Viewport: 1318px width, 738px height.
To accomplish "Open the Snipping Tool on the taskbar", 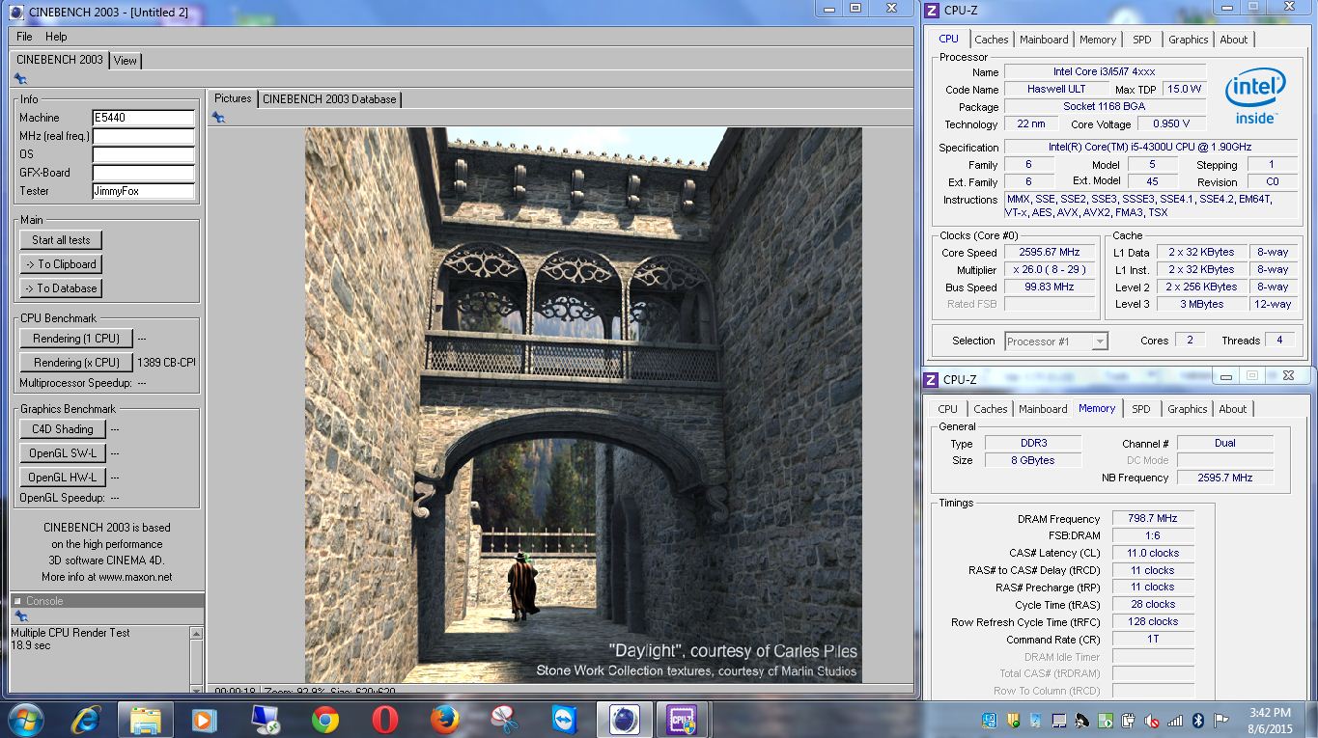I will pyautogui.click(x=504, y=720).
